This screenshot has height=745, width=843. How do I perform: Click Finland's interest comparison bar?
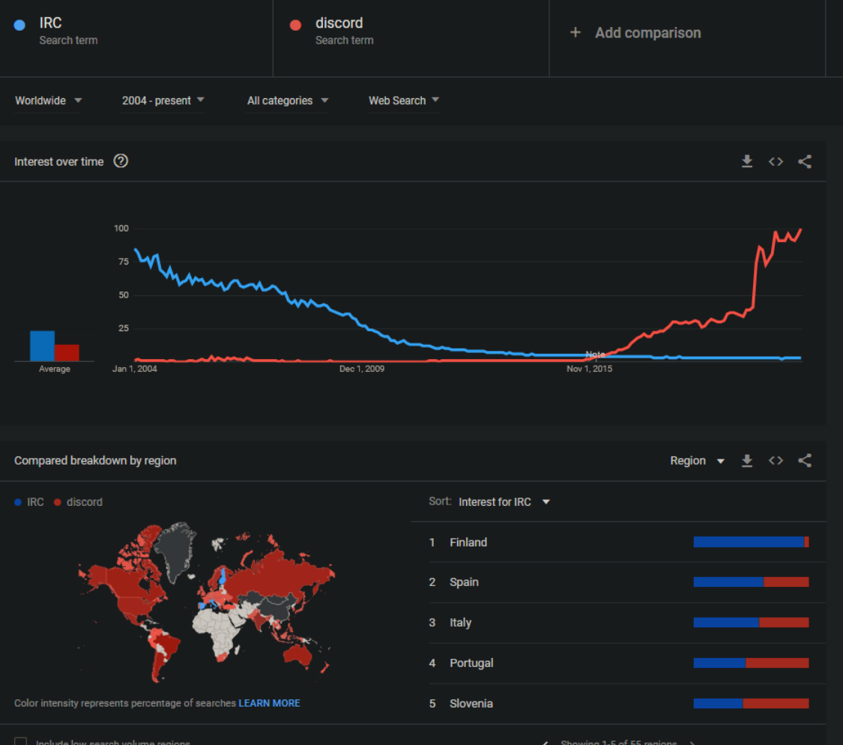tap(751, 542)
